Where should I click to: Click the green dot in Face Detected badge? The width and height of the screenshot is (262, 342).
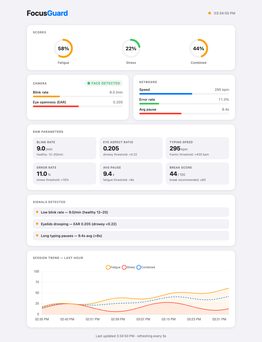(x=89, y=83)
